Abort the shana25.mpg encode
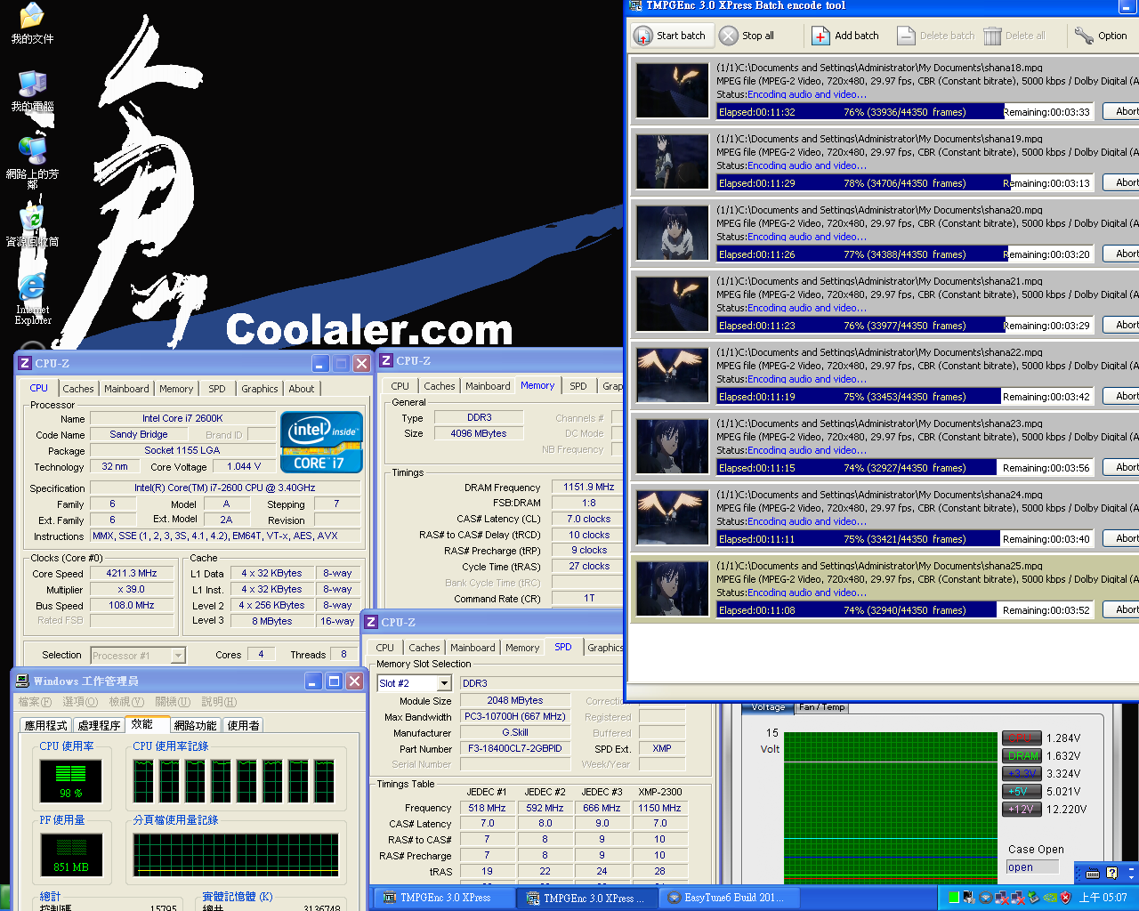1139x911 pixels. click(x=1123, y=609)
